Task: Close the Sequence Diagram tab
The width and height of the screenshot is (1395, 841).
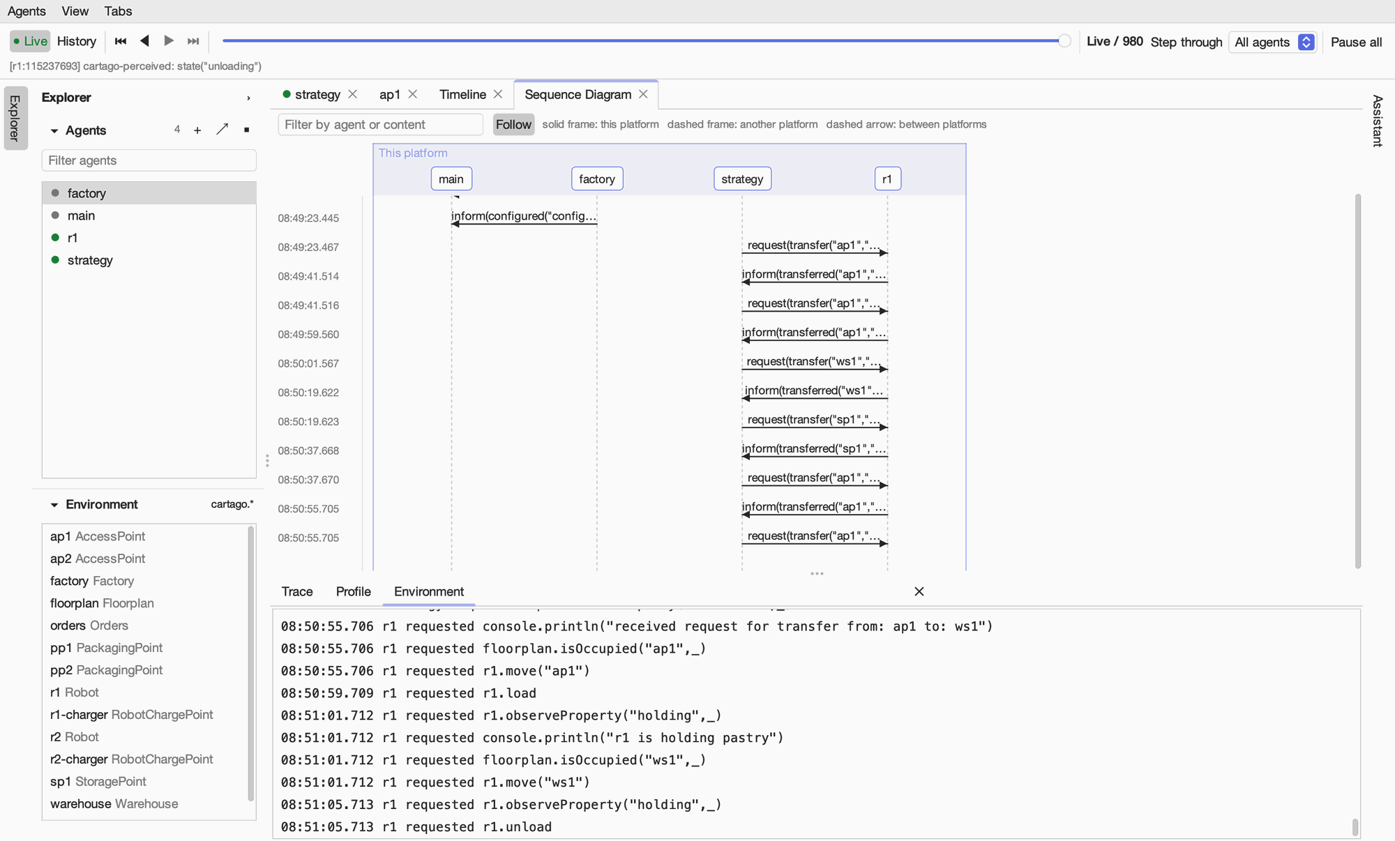Action: [x=643, y=94]
